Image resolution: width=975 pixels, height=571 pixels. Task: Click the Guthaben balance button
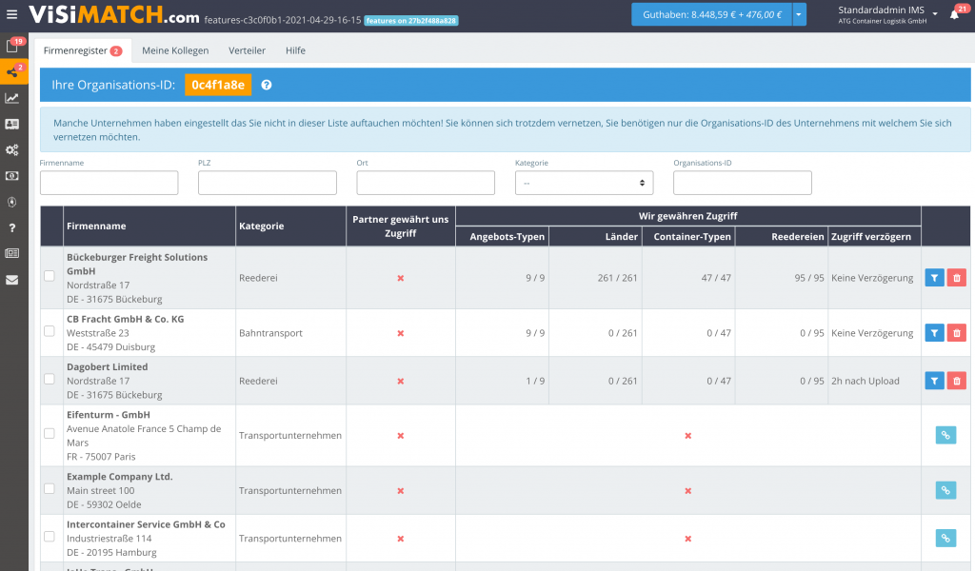click(x=712, y=14)
